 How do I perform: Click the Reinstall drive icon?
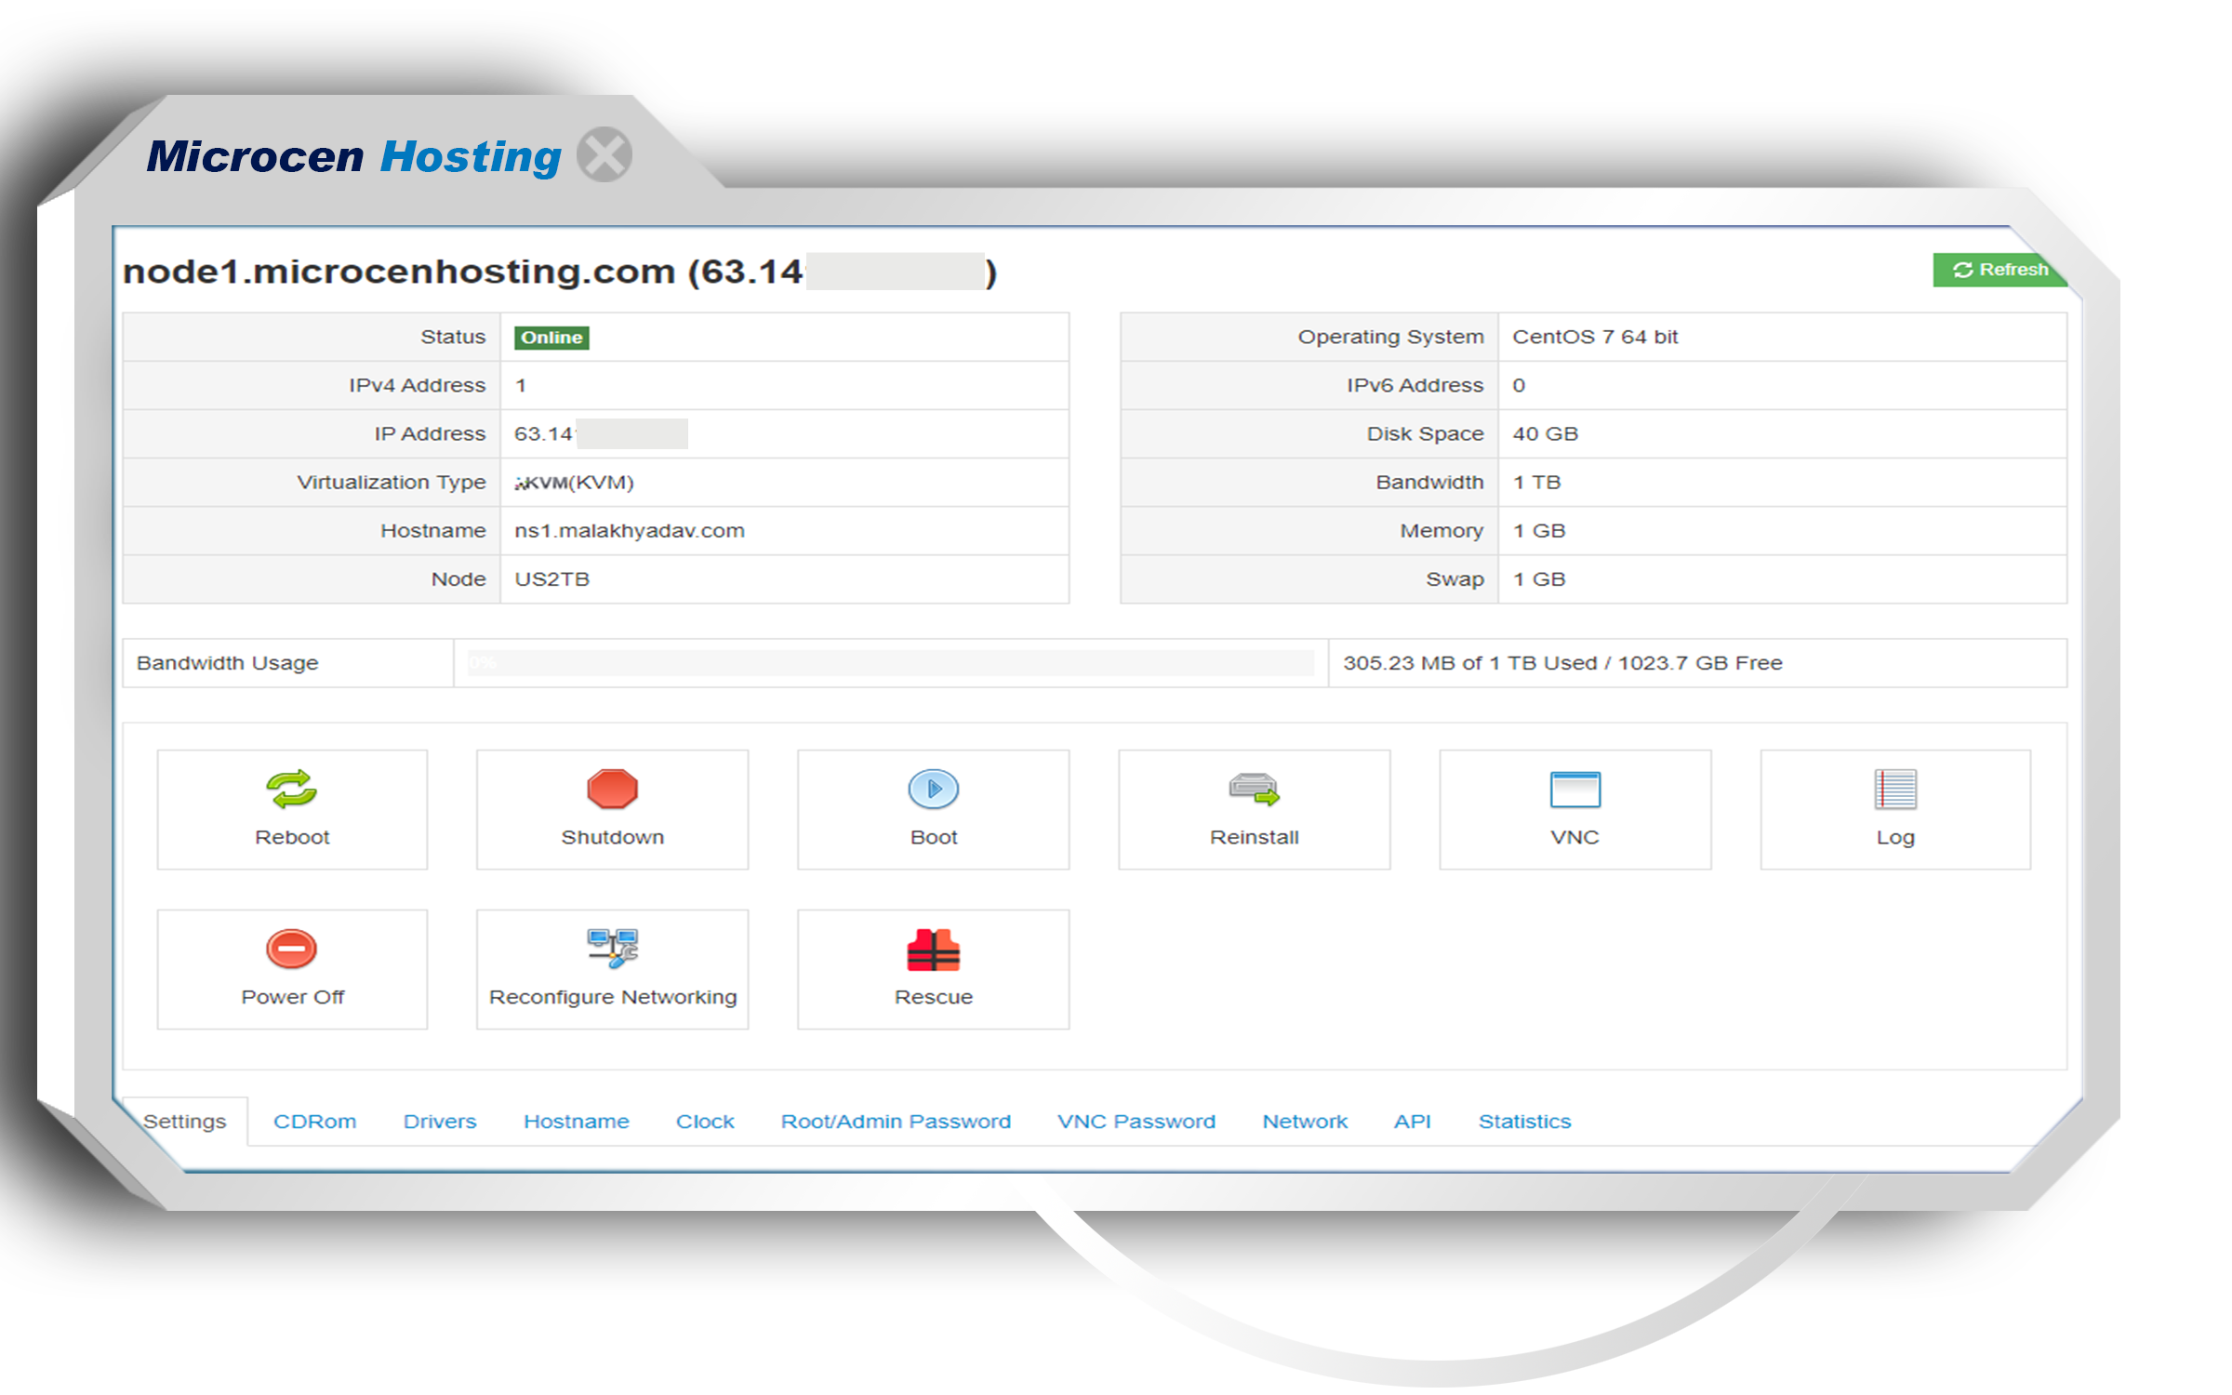tap(1254, 789)
